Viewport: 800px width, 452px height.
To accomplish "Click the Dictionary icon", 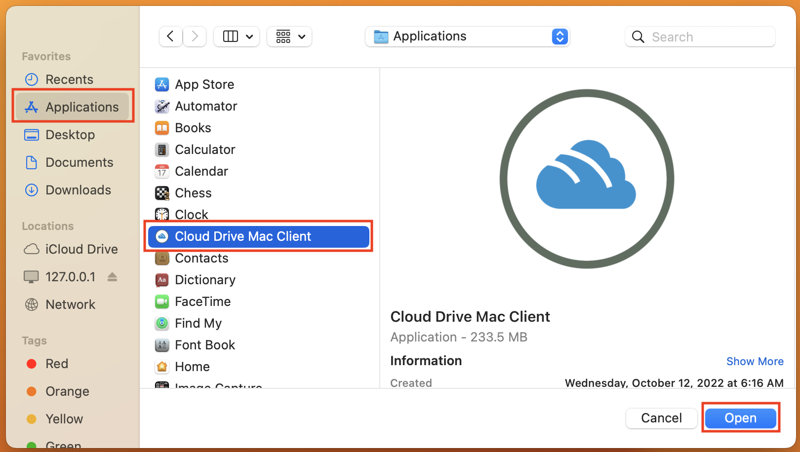I will (x=162, y=280).
